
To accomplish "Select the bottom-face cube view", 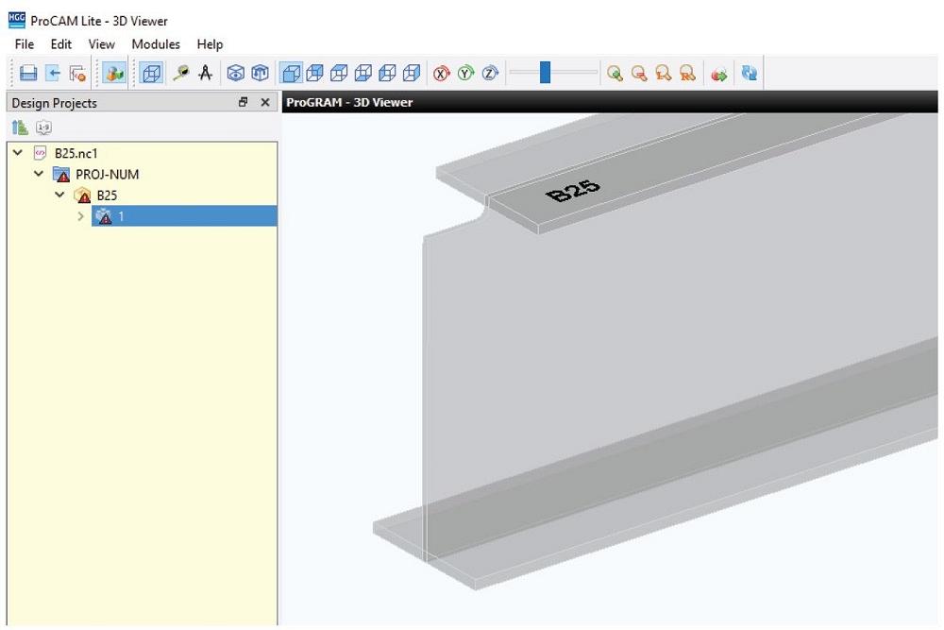I will 363,74.
